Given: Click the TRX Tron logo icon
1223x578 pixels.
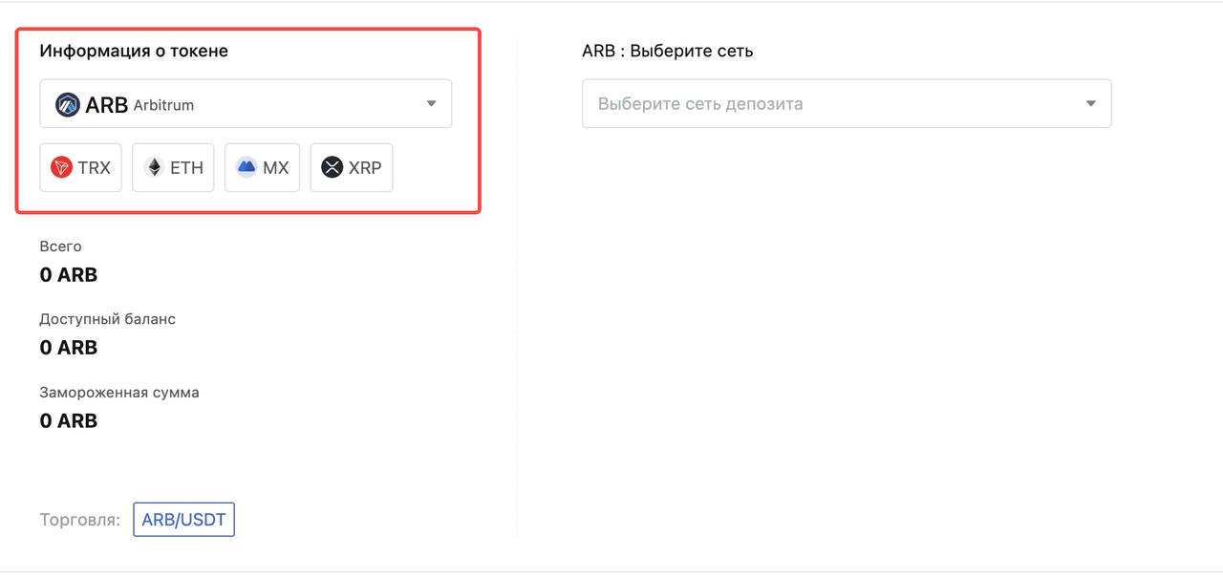Looking at the screenshot, I should pos(62,168).
